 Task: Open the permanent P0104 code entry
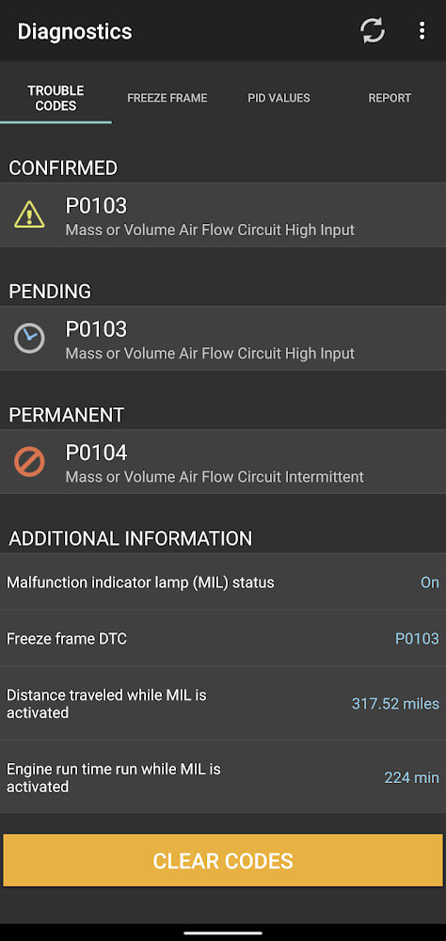pyautogui.click(x=223, y=461)
